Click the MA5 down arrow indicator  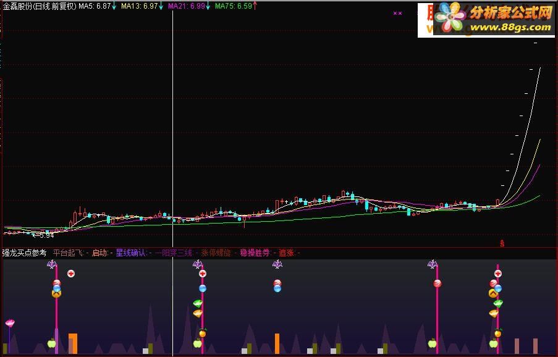[114, 6]
